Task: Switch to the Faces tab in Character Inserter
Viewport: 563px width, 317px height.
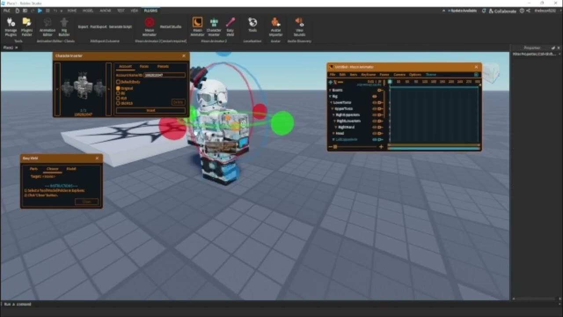Action: pos(144,66)
